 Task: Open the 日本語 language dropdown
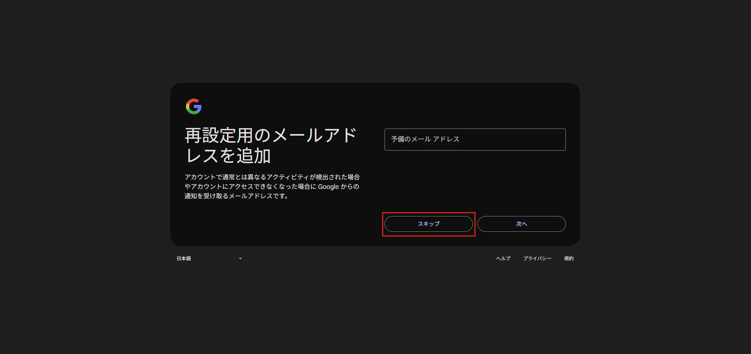[x=209, y=259]
